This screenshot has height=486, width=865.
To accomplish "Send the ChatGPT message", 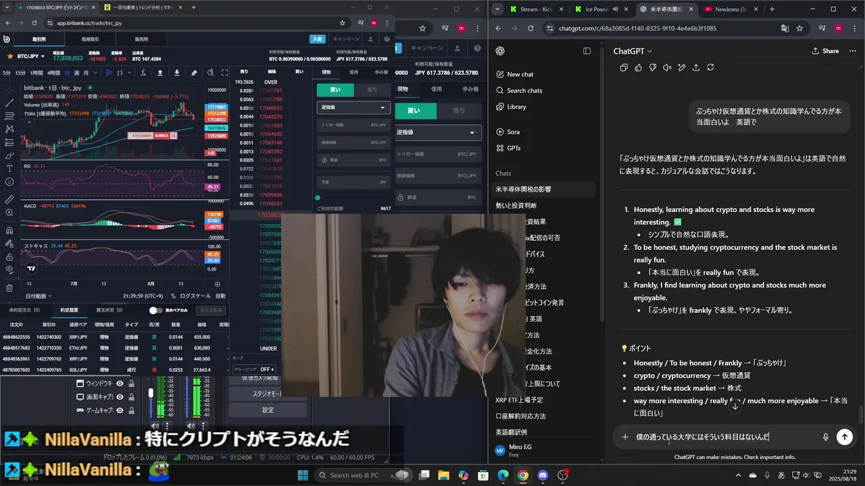I will 844,437.
